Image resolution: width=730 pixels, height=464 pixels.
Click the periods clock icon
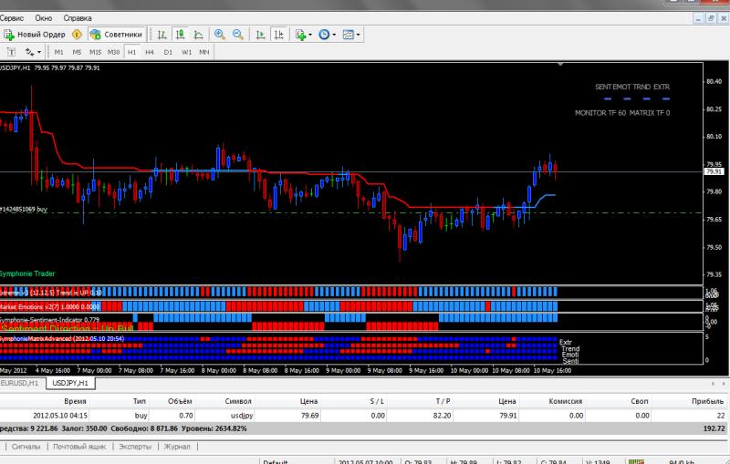[x=324, y=35]
